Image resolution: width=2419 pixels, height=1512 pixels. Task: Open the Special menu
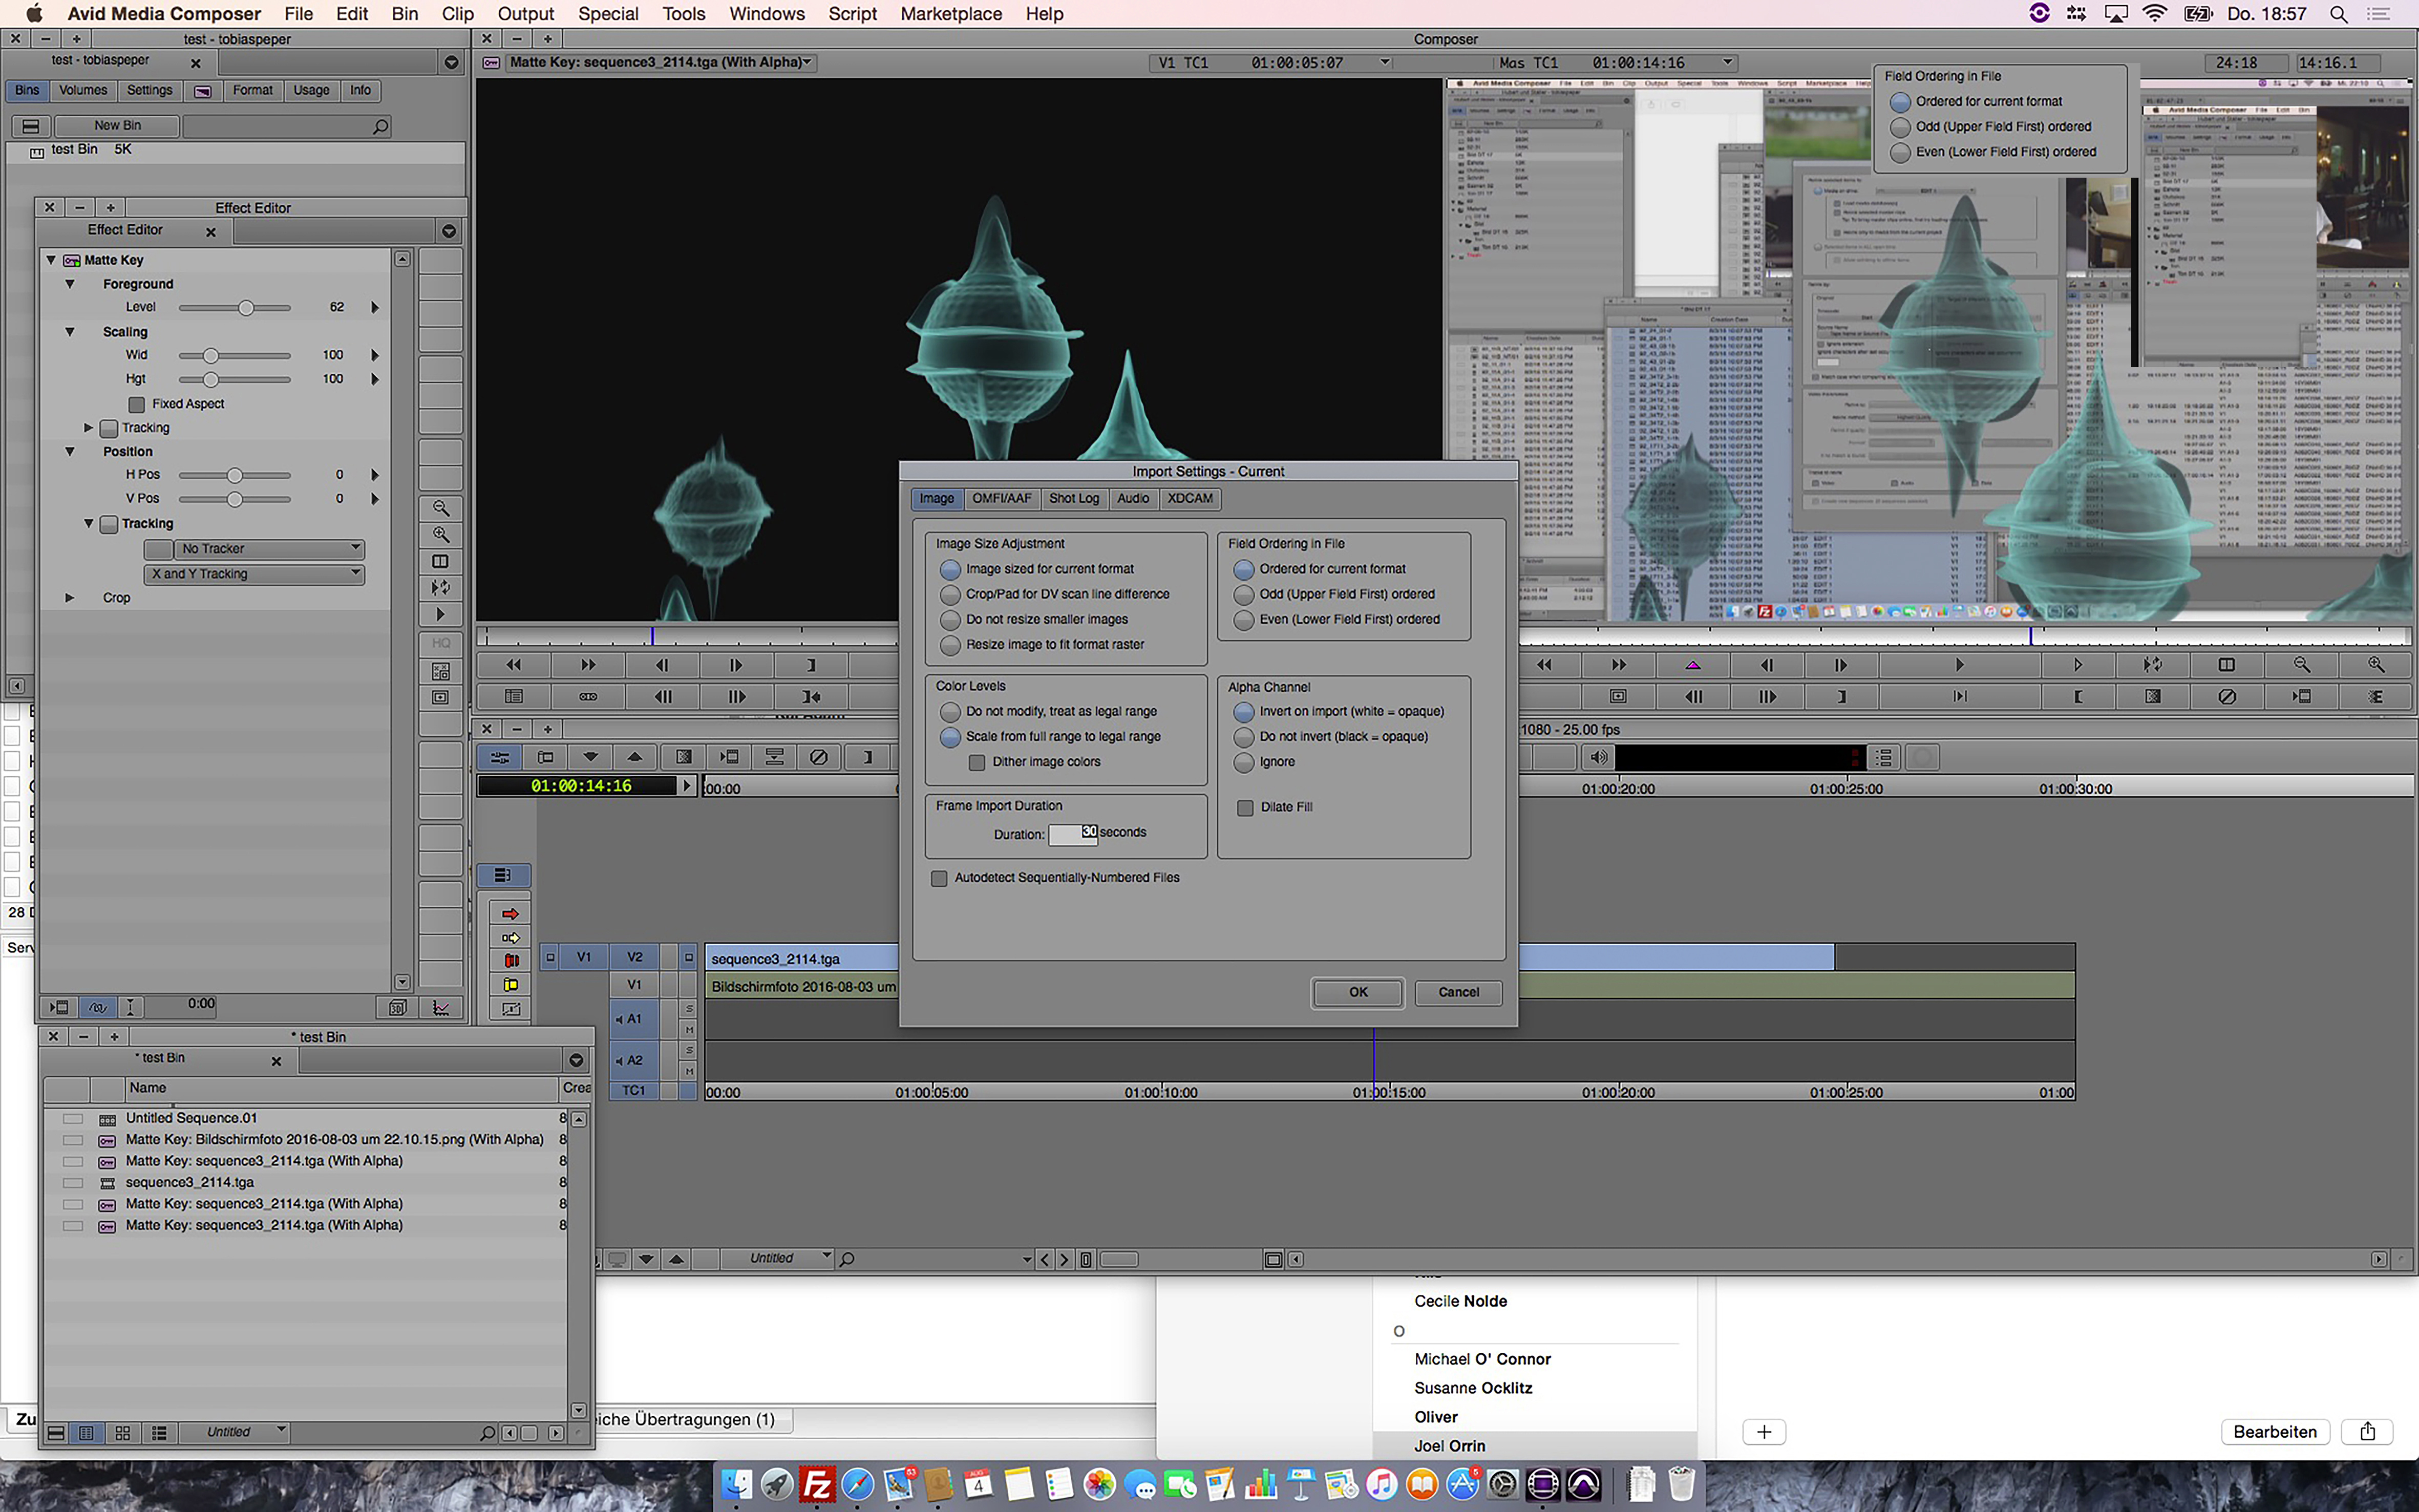point(608,14)
